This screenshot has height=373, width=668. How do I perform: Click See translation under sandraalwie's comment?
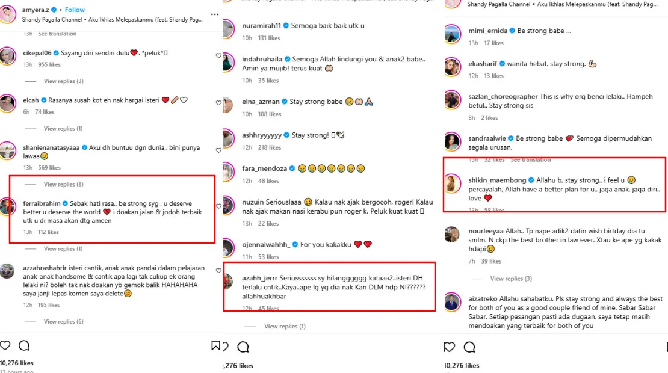click(x=530, y=160)
